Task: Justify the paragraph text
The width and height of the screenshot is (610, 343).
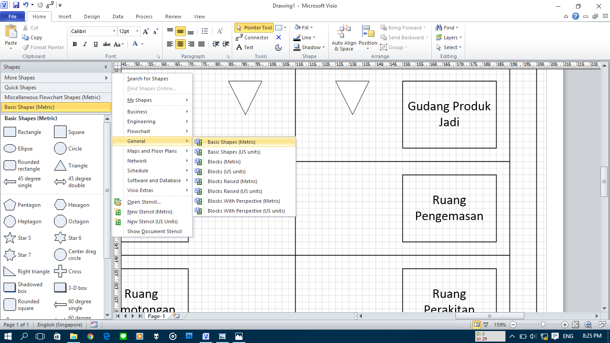Action: click(201, 44)
